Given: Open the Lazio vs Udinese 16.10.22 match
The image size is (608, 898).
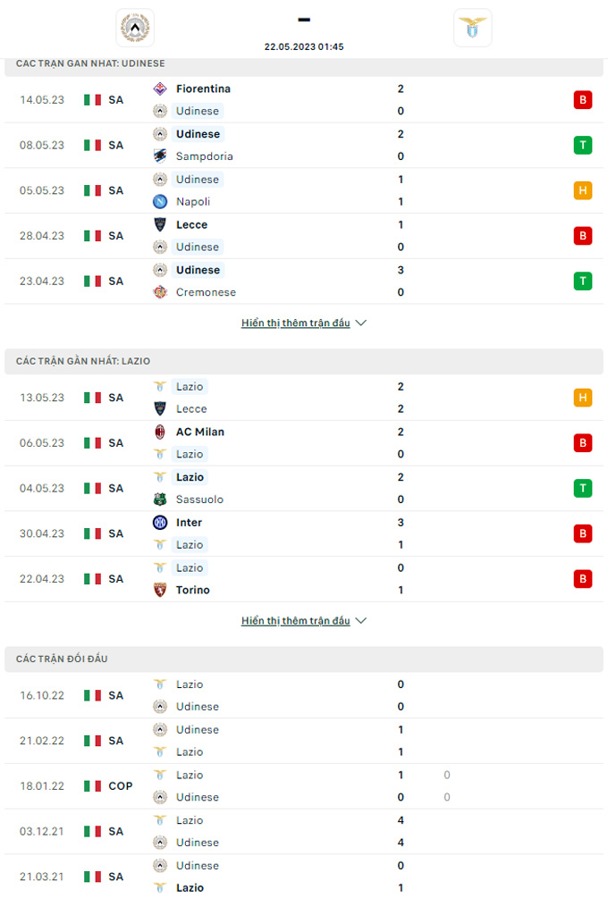Looking at the screenshot, I should (x=304, y=695).
